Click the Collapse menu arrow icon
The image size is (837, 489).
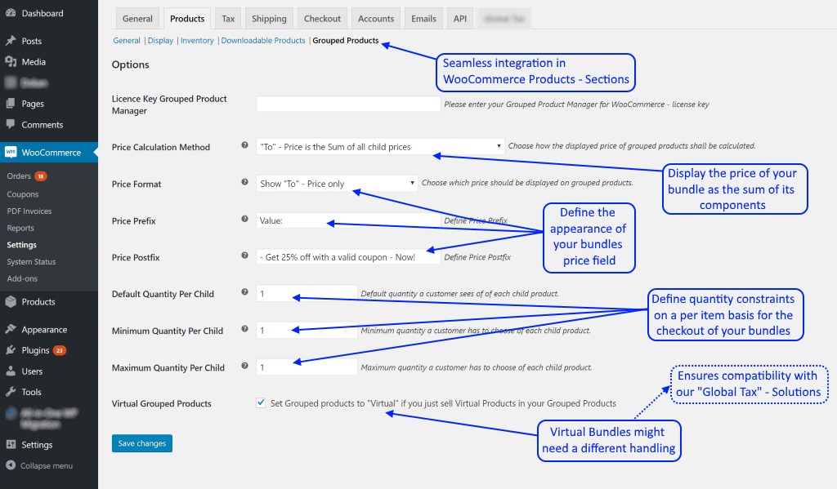[10, 465]
